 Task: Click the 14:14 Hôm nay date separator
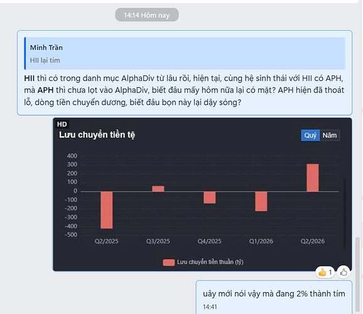click(147, 15)
